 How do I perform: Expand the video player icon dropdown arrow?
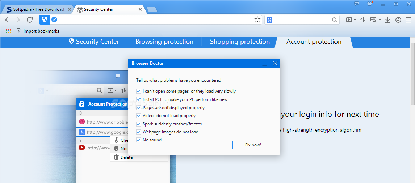click(x=355, y=20)
